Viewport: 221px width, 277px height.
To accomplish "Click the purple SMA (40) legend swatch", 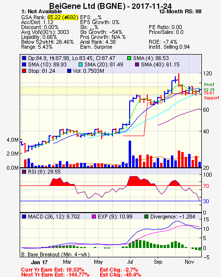I will click(x=137, y=64).
